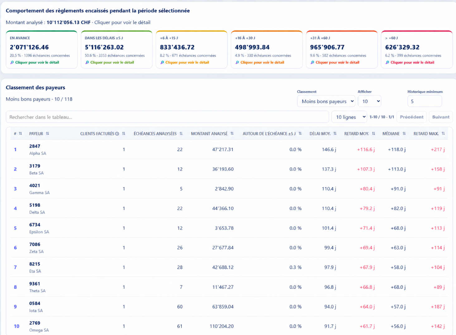Focus the Rechercher dans le tableau search box
The height and width of the screenshot is (335, 456).
[167, 117]
